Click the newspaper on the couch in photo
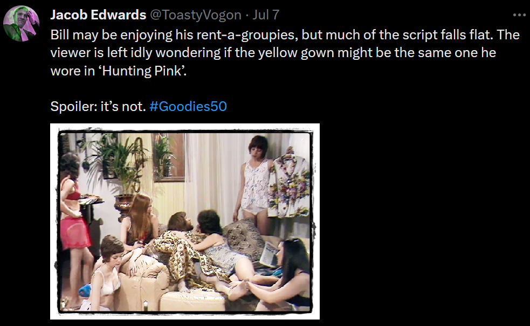This screenshot has height=326, width=530. pyautogui.click(x=269, y=254)
